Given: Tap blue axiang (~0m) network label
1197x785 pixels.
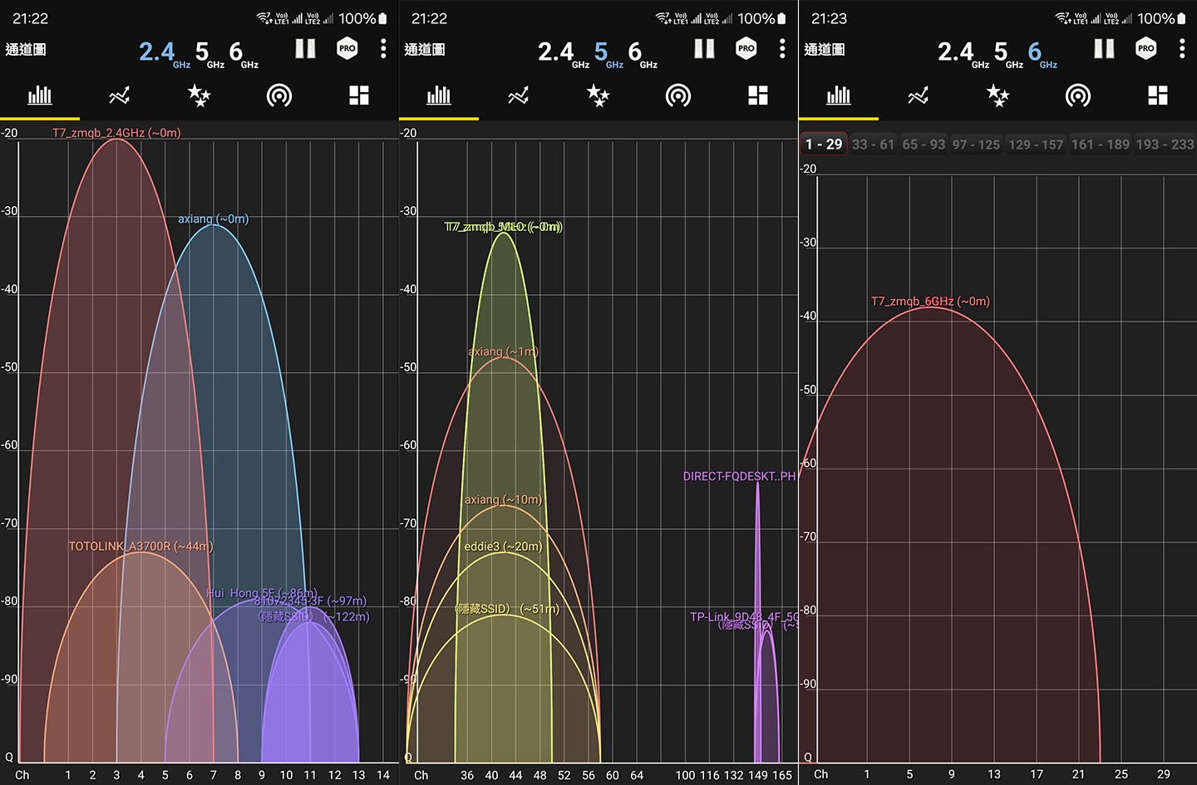Looking at the screenshot, I should pyautogui.click(x=213, y=219).
